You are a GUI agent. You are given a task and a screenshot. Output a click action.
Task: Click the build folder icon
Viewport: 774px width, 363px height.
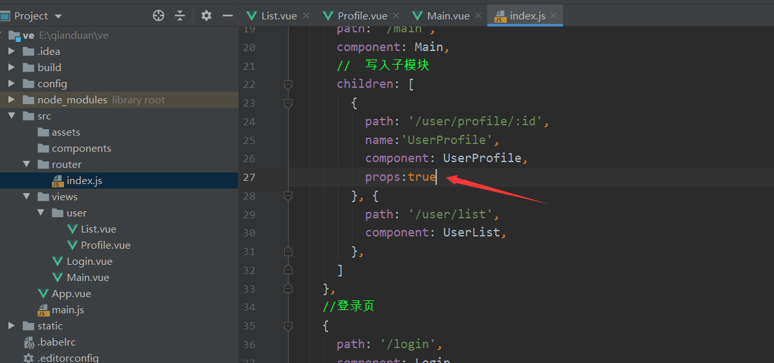click(28, 67)
